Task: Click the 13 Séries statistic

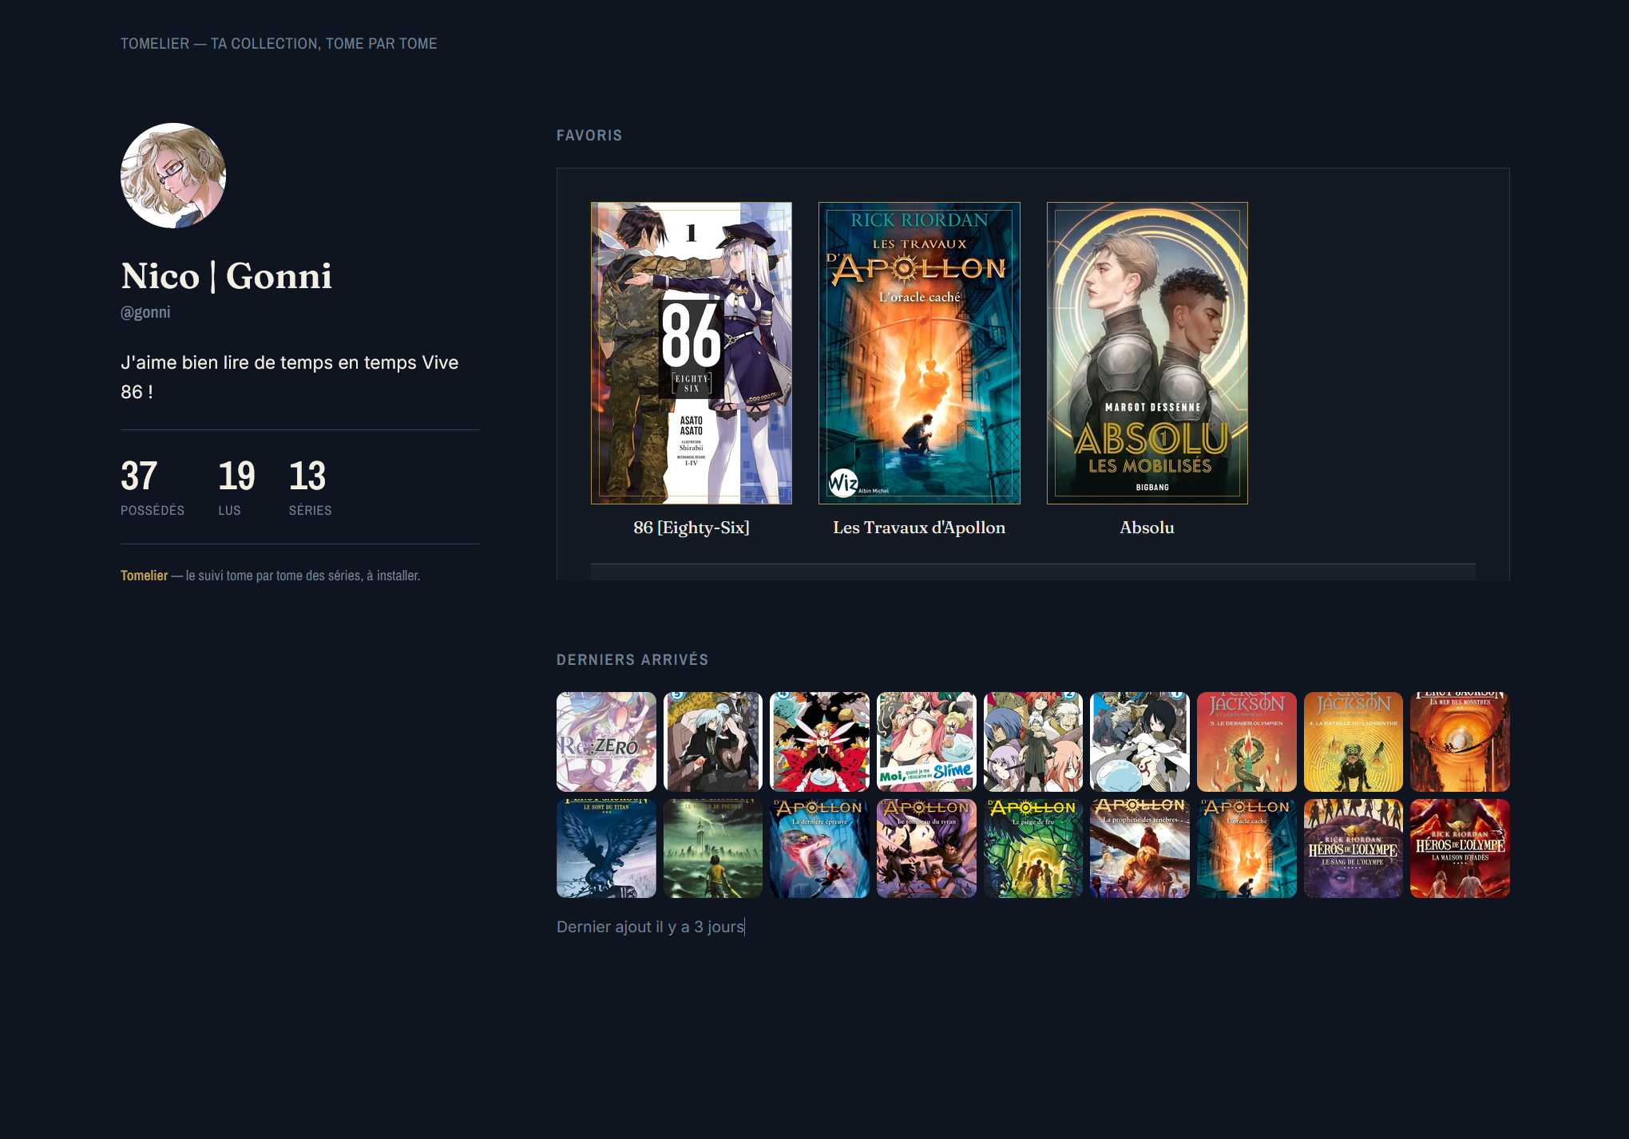Action: pos(310,487)
